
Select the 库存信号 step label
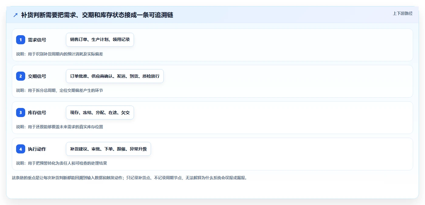(x=37, y=113)
